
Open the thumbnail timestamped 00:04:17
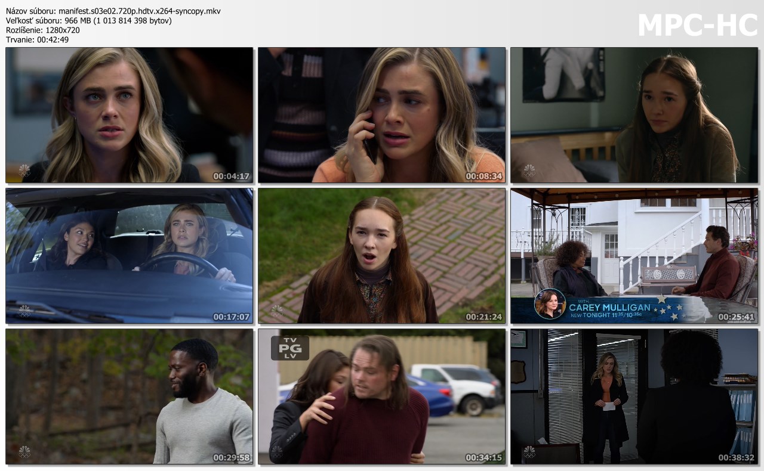[129, 114]
